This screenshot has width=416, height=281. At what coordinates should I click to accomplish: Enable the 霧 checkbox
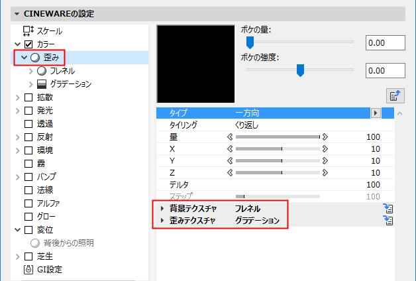[x=28, y=164]
